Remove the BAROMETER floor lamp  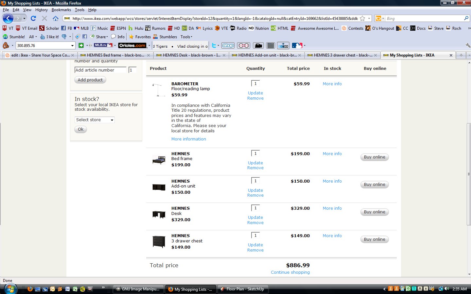(x=255, y=98)
